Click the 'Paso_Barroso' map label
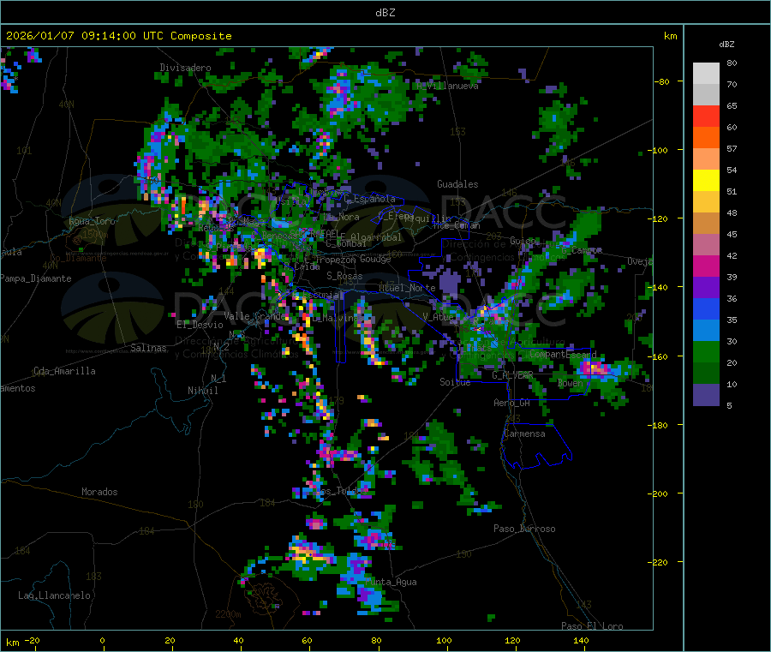This screenshot has height=652, width=771. (524, 529)
